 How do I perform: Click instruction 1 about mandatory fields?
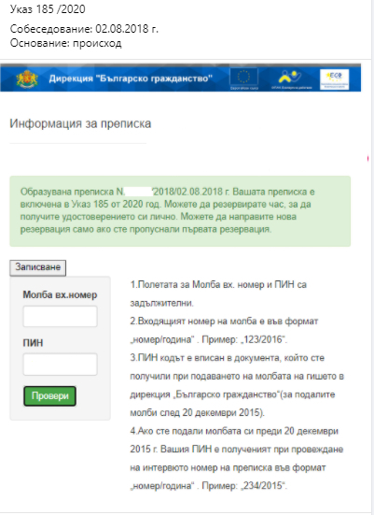(218, 293)
